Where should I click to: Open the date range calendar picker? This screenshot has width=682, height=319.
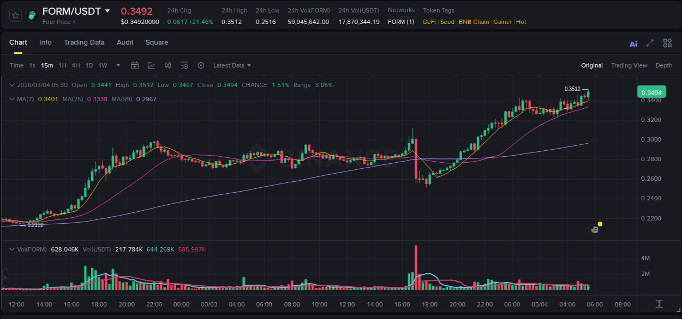(135, 65)
